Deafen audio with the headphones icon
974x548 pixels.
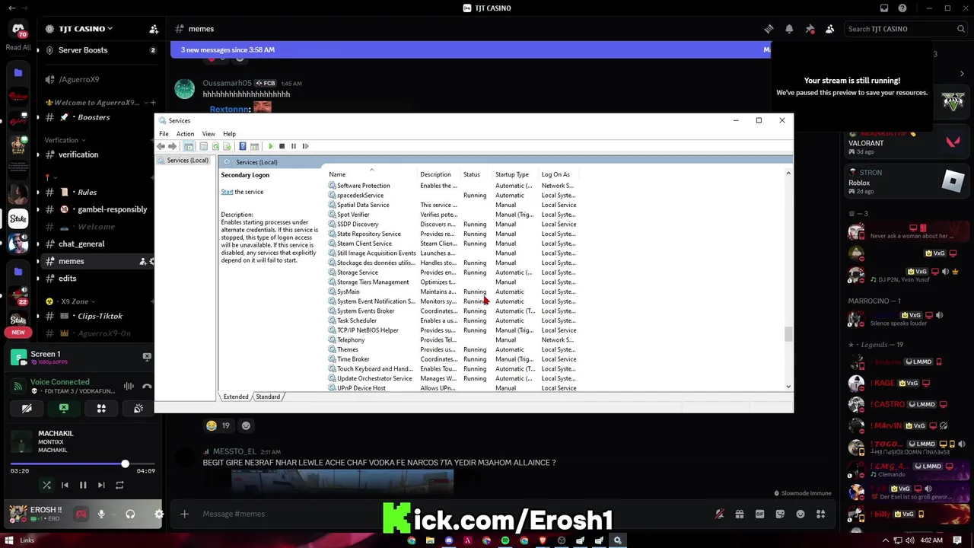point(130,514)
